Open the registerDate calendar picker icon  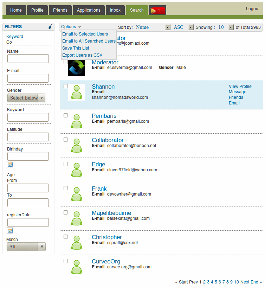tap(10, 230)
